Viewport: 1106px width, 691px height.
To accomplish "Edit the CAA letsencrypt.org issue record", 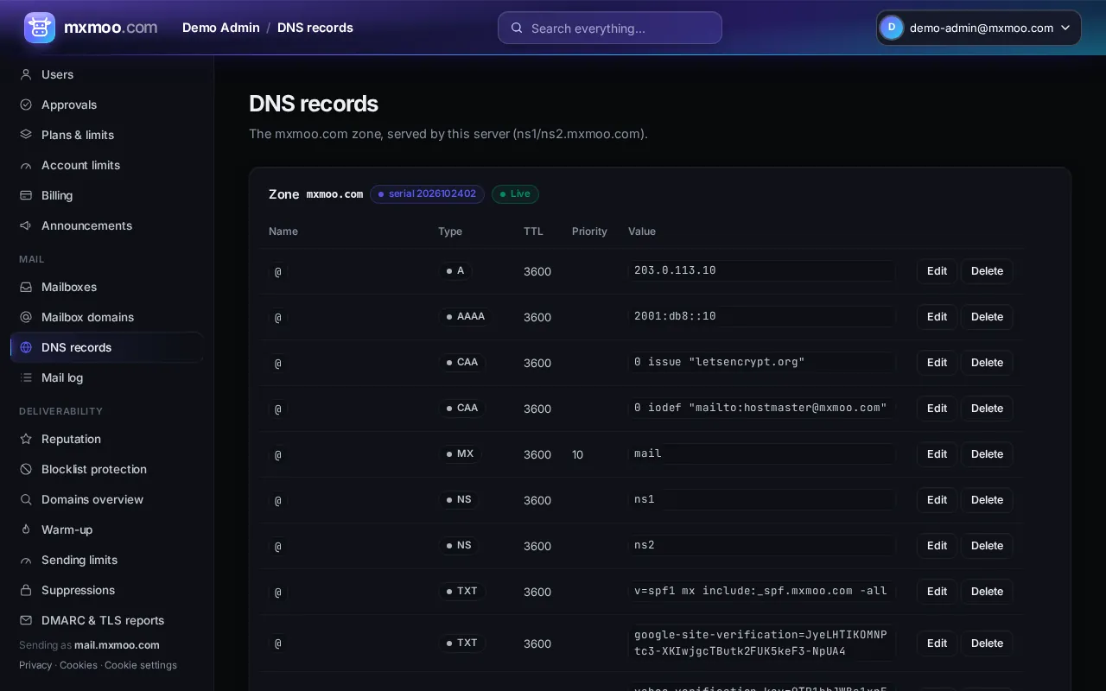I will pos(937,363).
